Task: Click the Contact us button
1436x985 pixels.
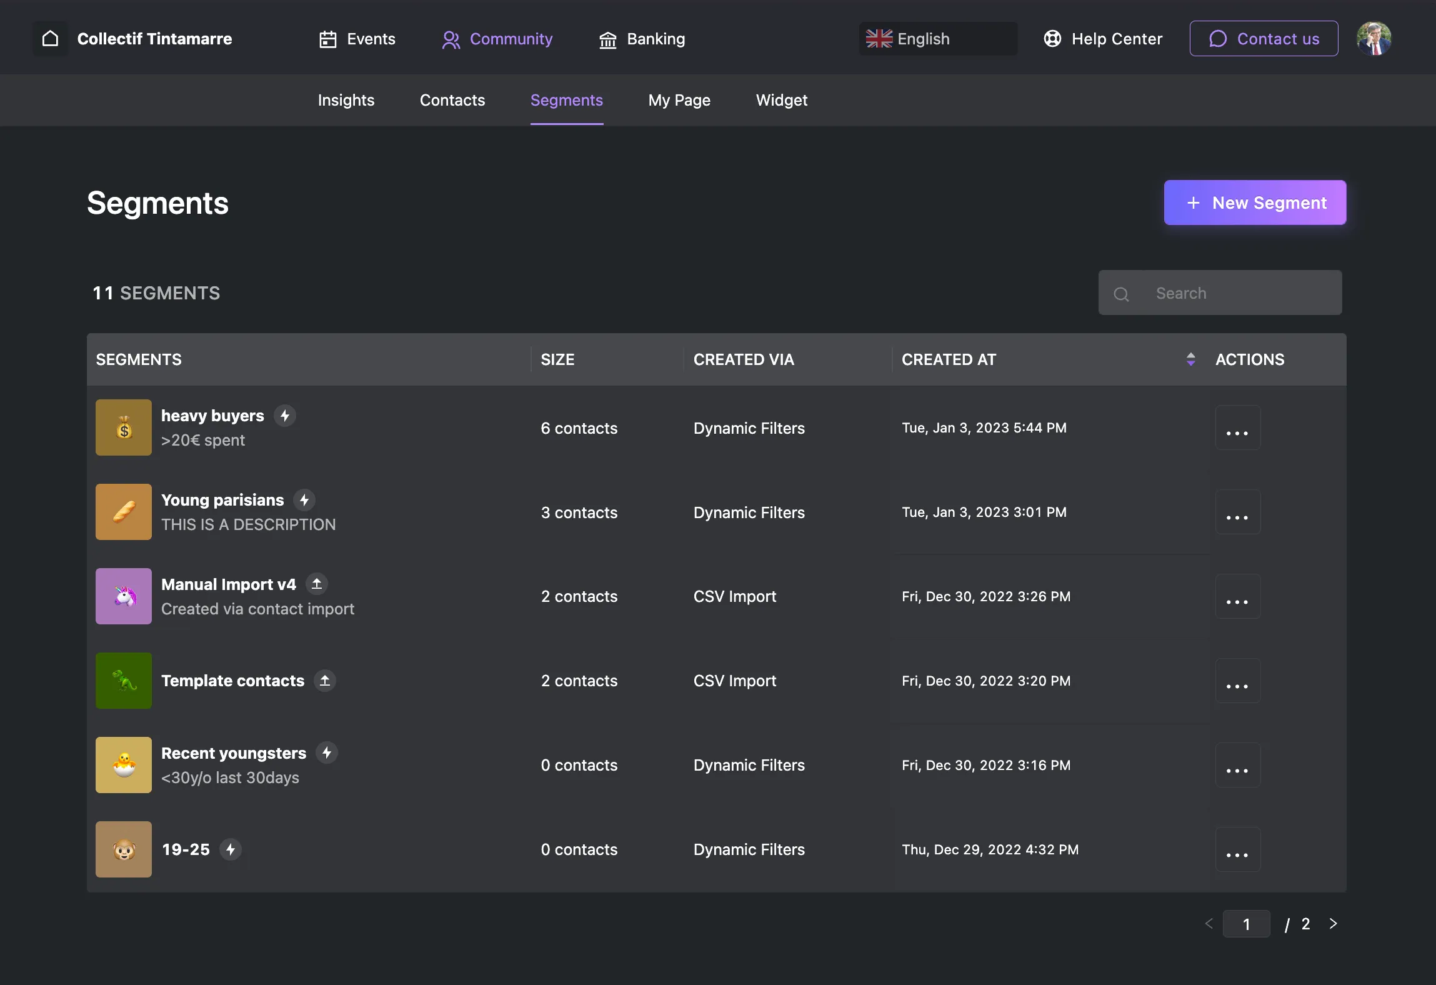Action: point(1264,39)
